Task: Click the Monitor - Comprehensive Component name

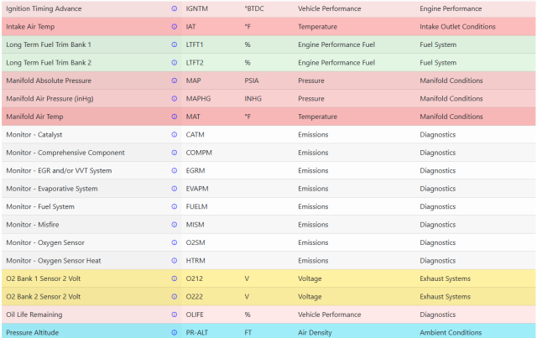Action: tap(65, 153)
